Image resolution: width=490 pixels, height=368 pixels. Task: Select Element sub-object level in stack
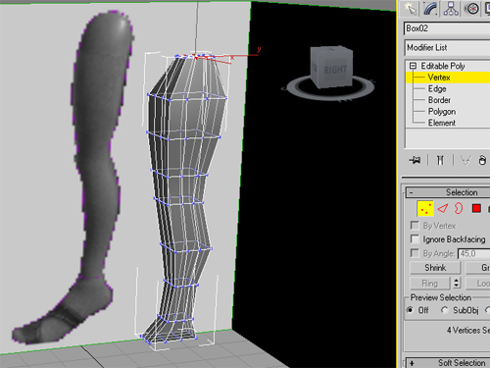click(x=442, y=123)
